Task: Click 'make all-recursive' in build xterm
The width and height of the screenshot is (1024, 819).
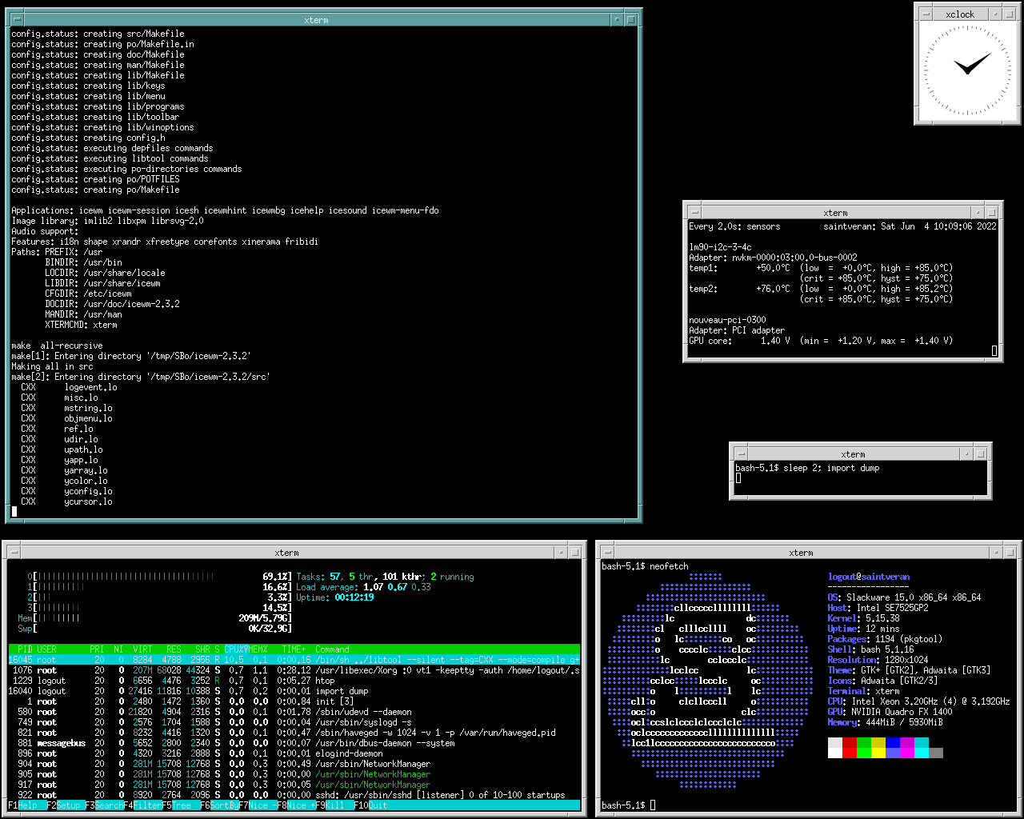Action: pyautogui.click(x=57, y=346)
